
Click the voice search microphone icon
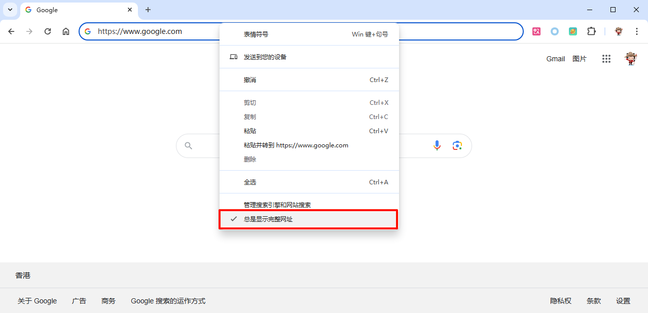pyautogui.click(x=437, y=146)
